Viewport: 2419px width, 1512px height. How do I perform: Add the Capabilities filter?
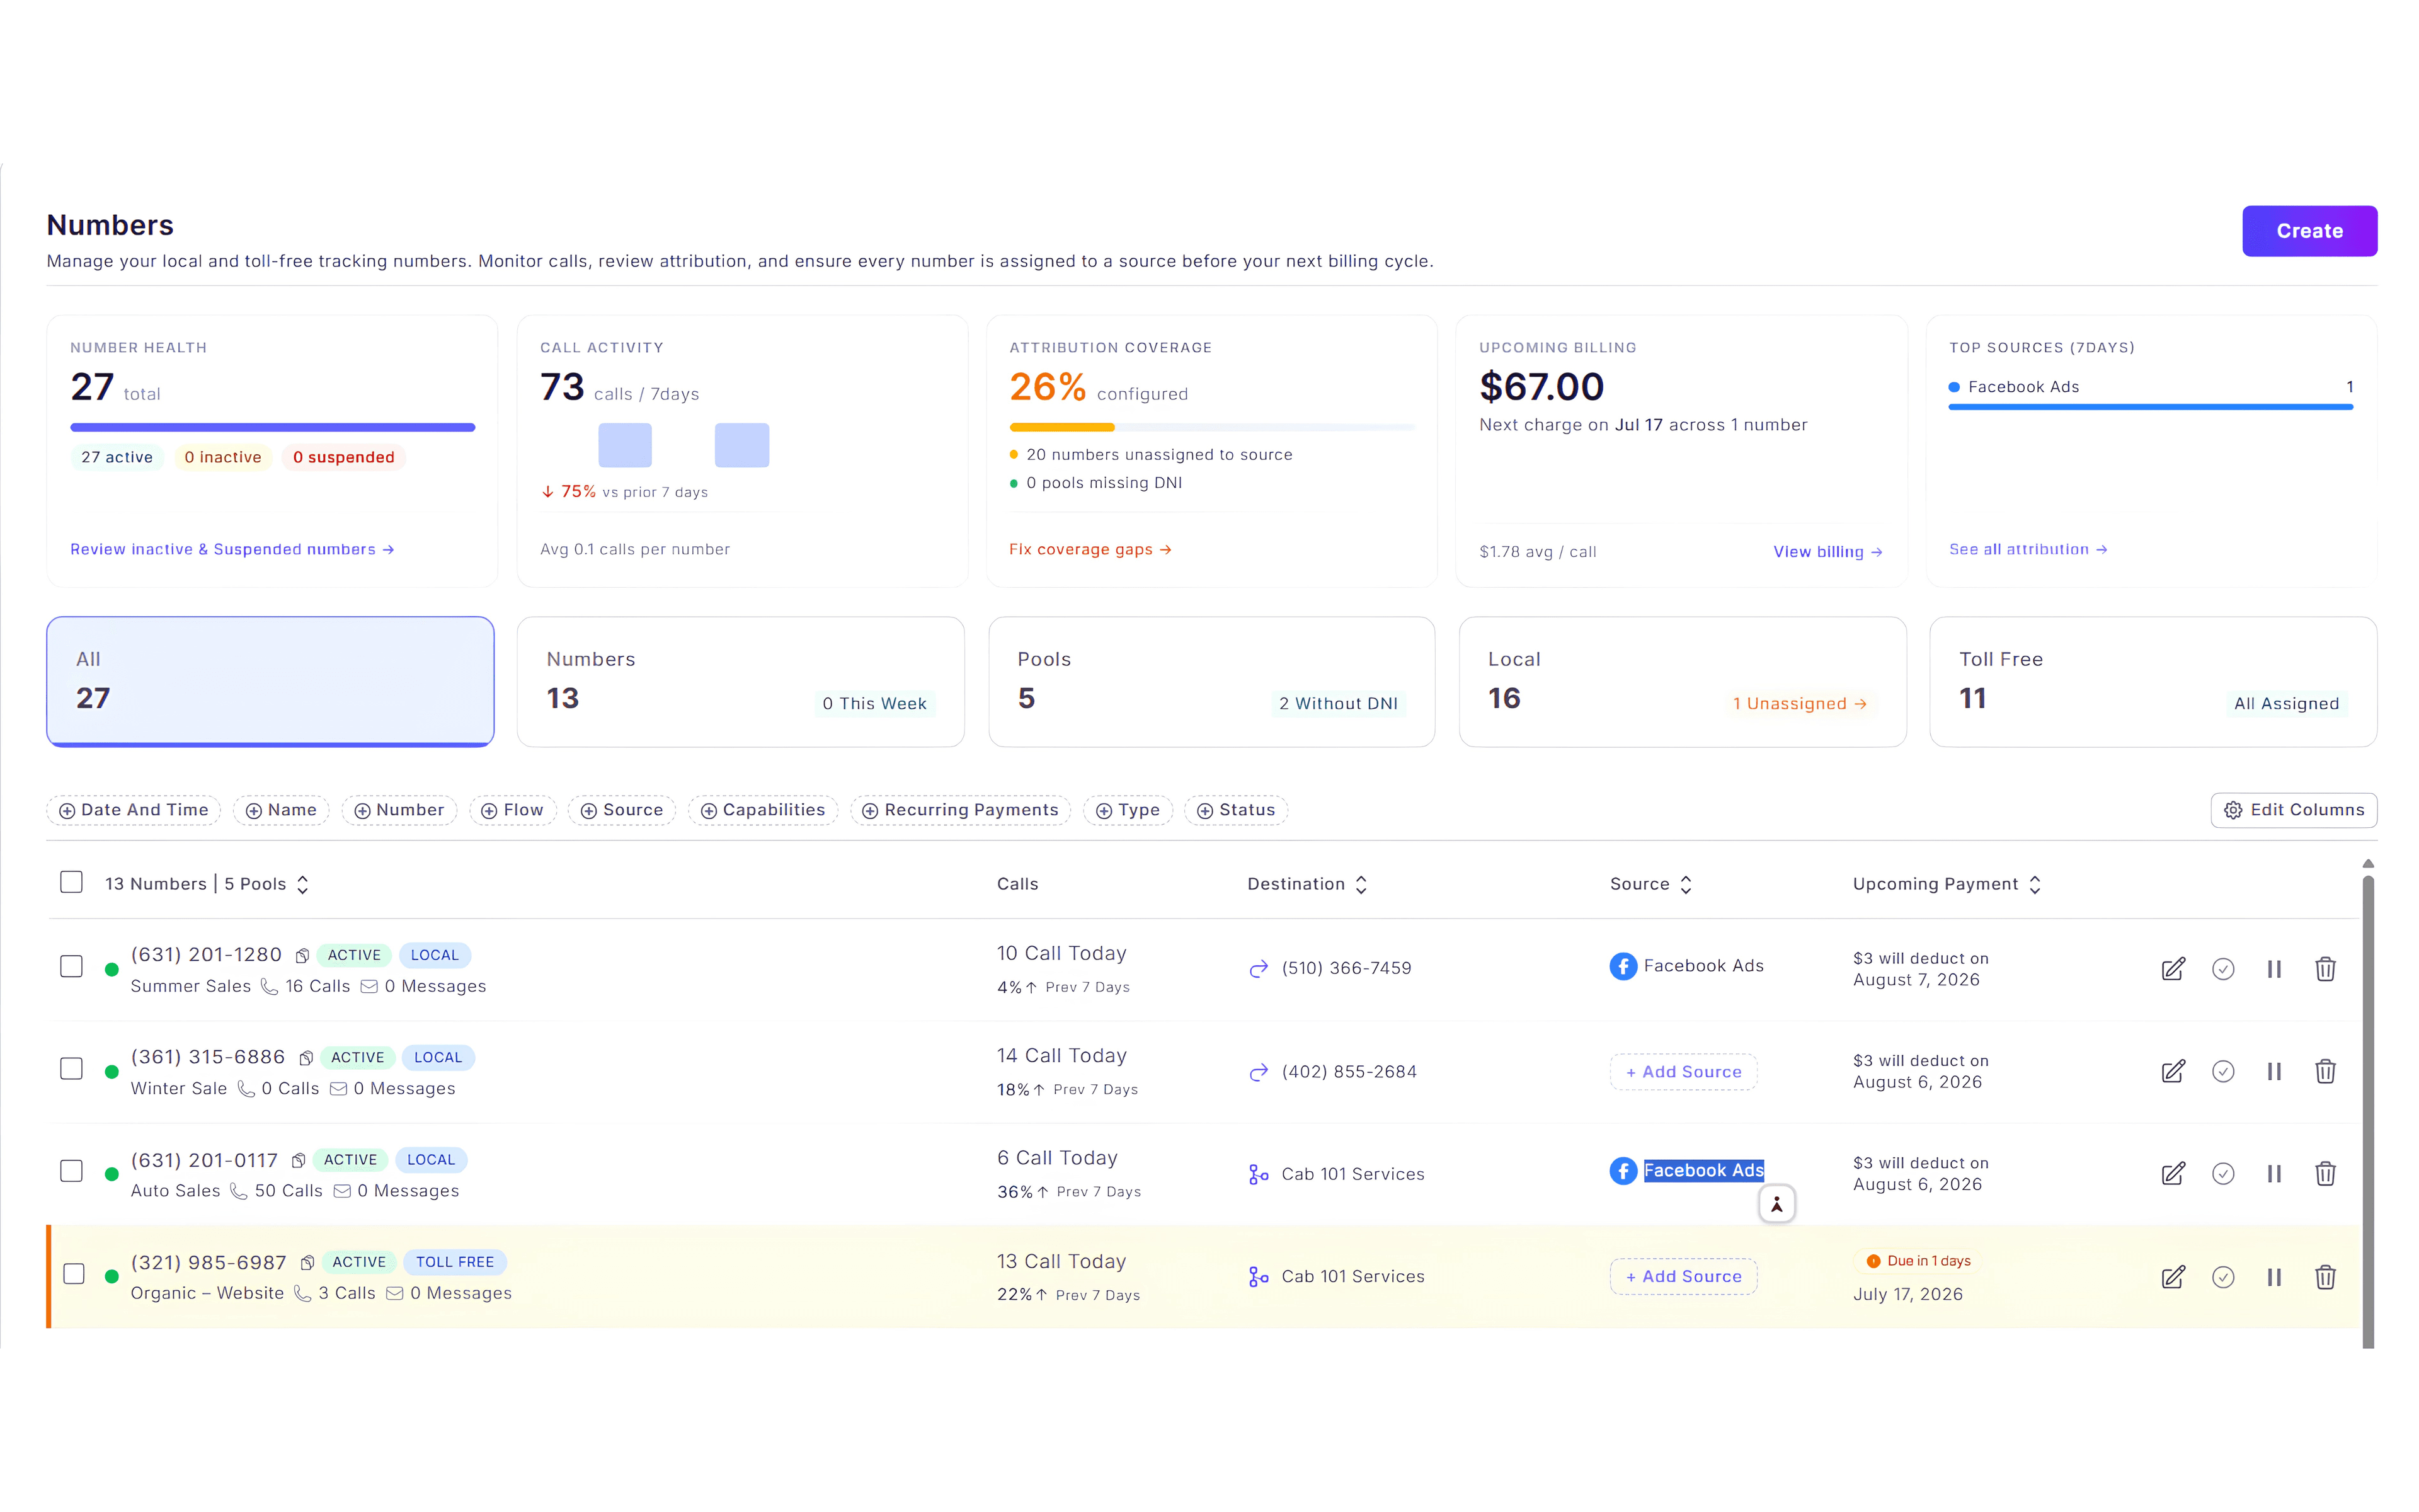[763, 810]
